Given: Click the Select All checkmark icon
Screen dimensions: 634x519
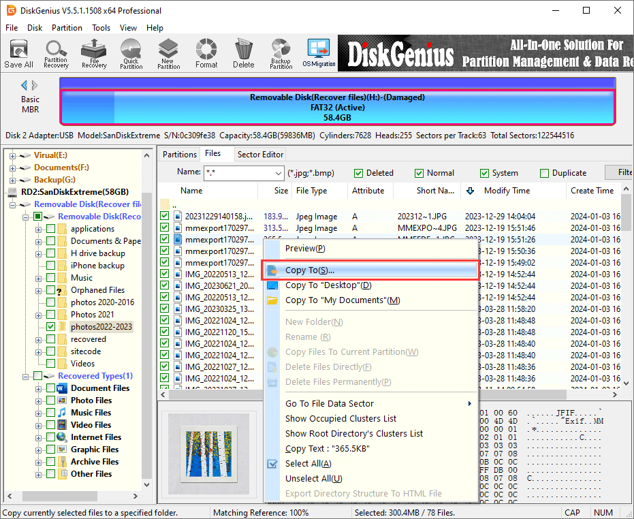Looking at the screenshot, I should point(272,464).
